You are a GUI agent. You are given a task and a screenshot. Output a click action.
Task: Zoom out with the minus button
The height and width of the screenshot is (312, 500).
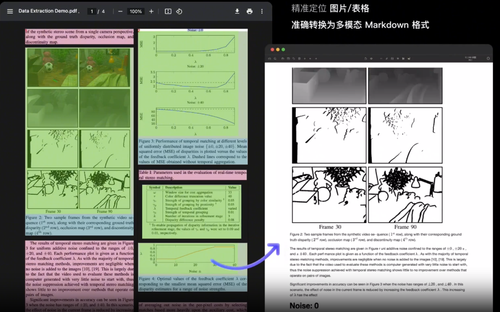119,12
